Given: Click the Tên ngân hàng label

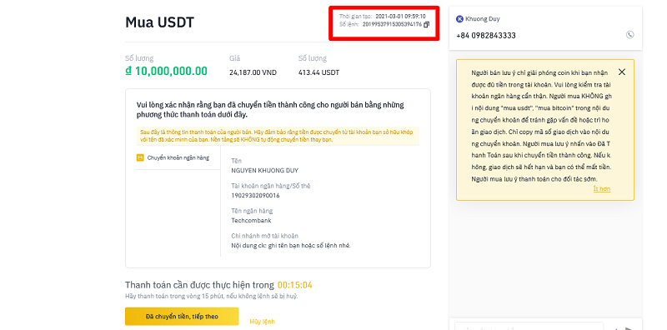Looking at the screenshot, I should point(252,211).
